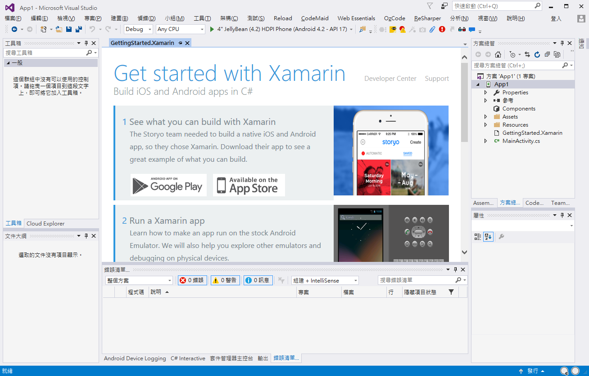Open the ReSharper menu

427,18
